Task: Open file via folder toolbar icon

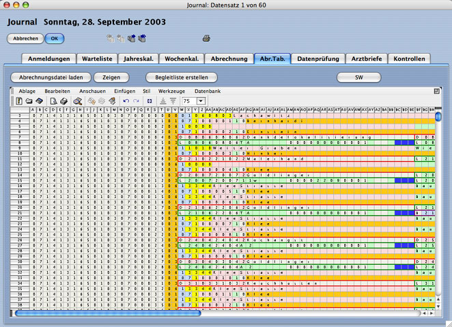Action: (29, 101)
